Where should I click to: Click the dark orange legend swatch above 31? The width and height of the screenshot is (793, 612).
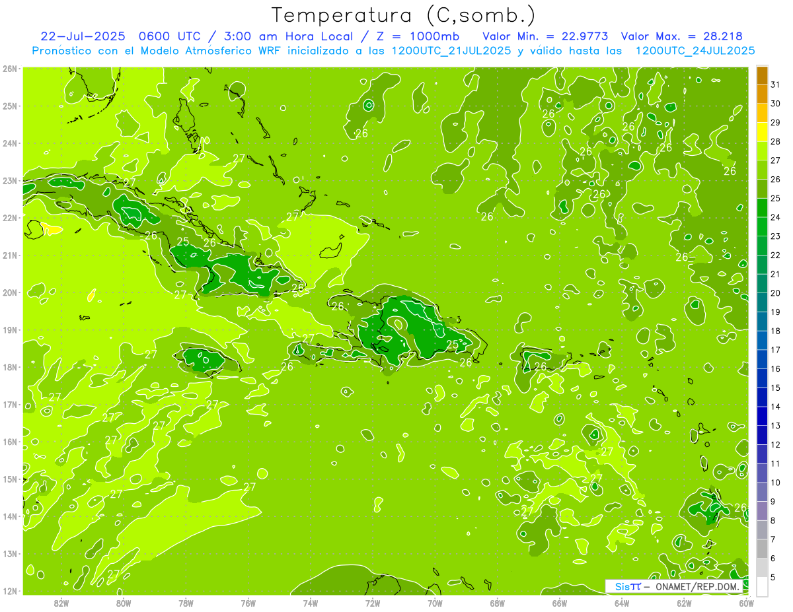[x=762, y=75]
